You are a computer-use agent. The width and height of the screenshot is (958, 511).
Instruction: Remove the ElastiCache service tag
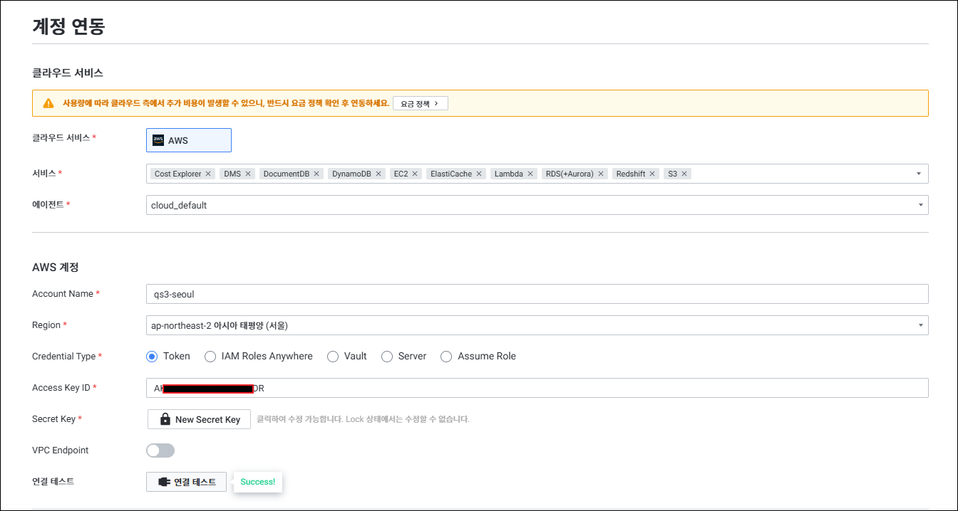(x=479, y=174)
